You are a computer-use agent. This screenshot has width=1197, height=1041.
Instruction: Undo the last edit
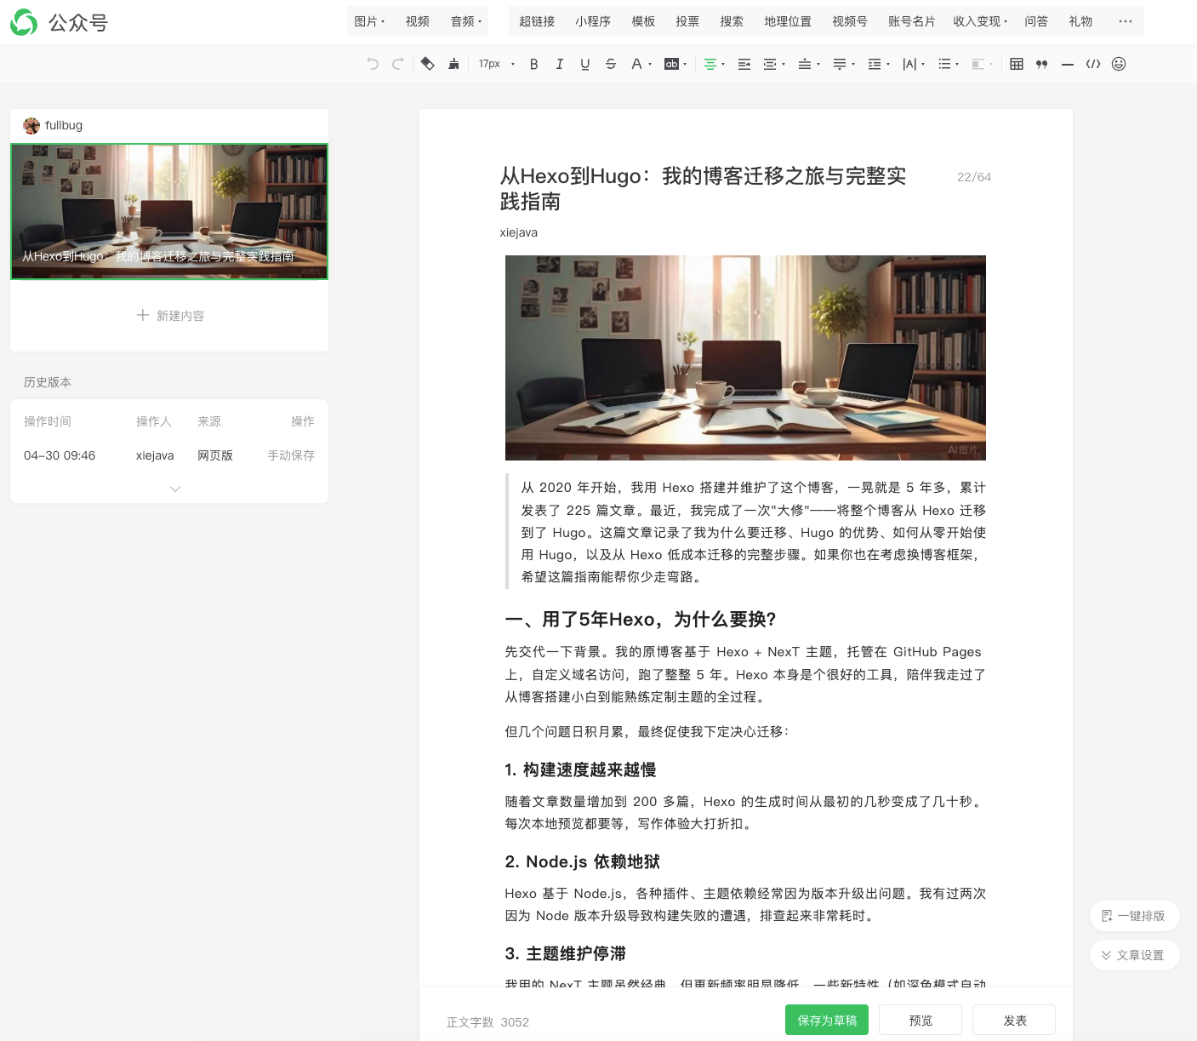pos(372,64)
